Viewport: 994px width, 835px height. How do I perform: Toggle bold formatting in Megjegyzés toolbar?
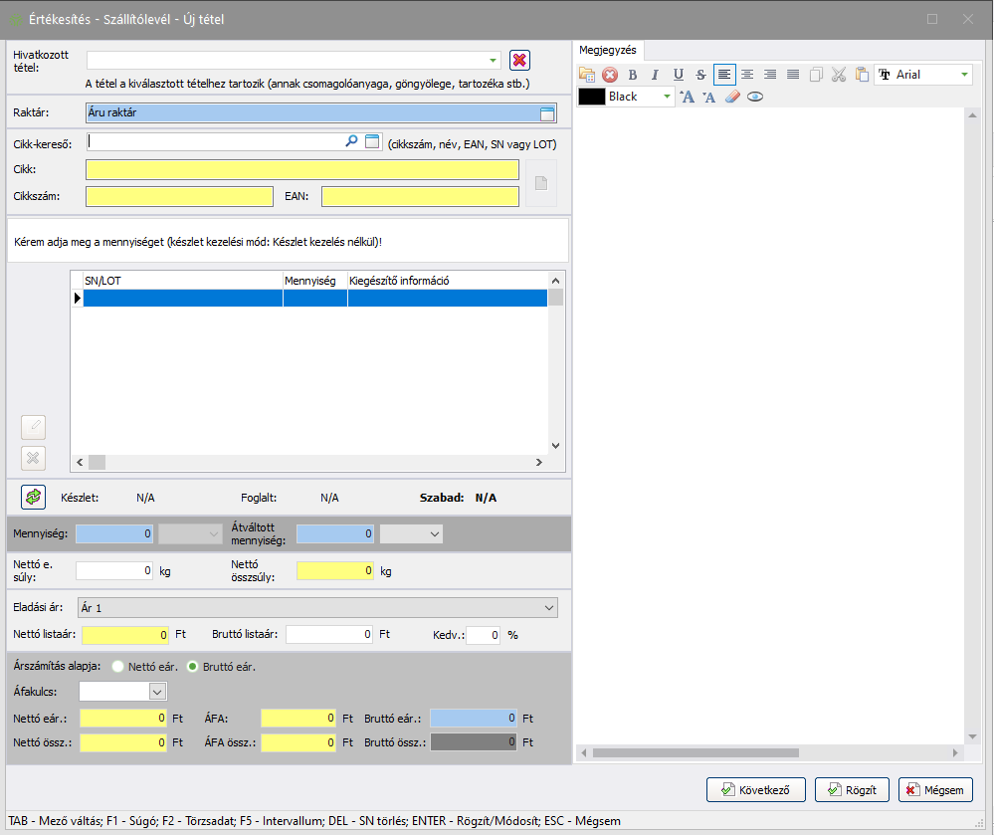tap(632, 75)
